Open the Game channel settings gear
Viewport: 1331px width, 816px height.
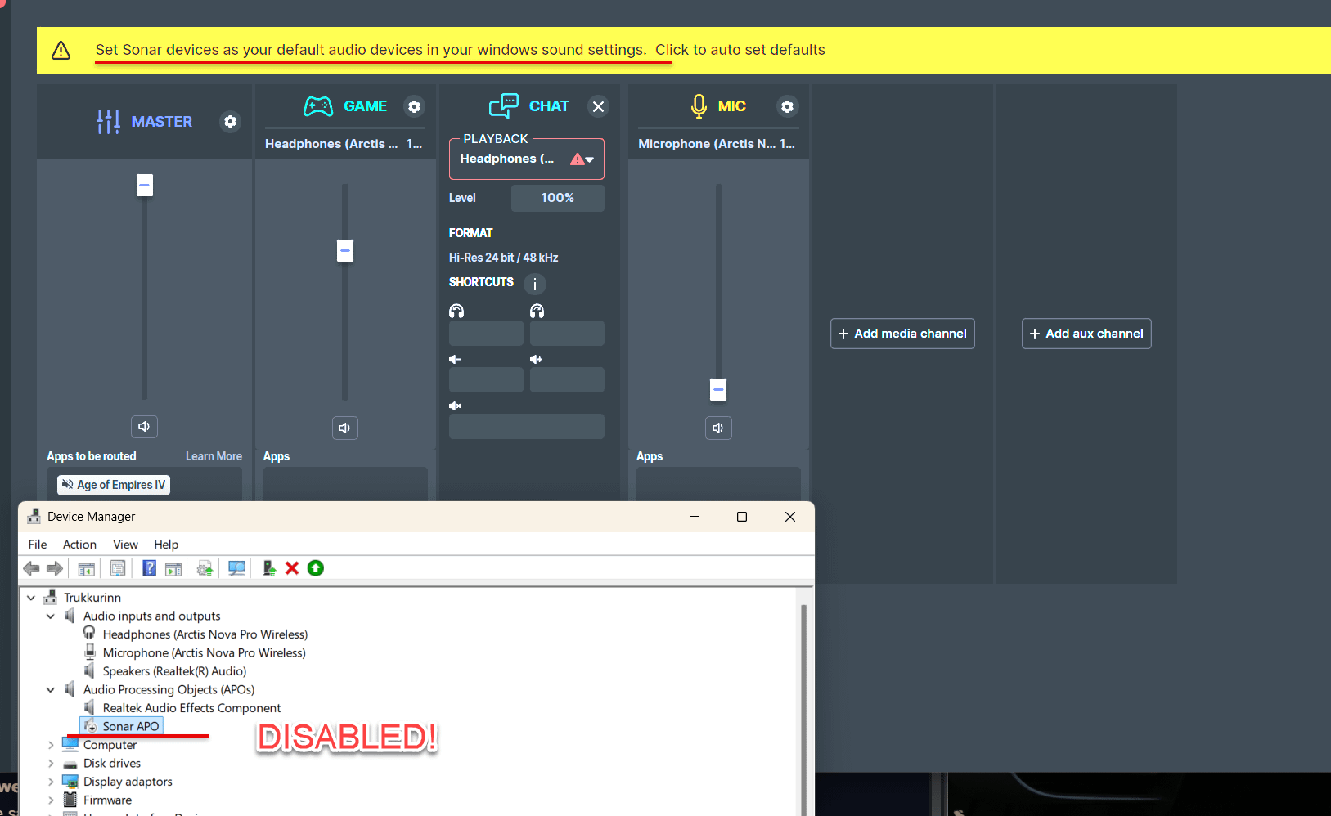click(x=415, y=106)
